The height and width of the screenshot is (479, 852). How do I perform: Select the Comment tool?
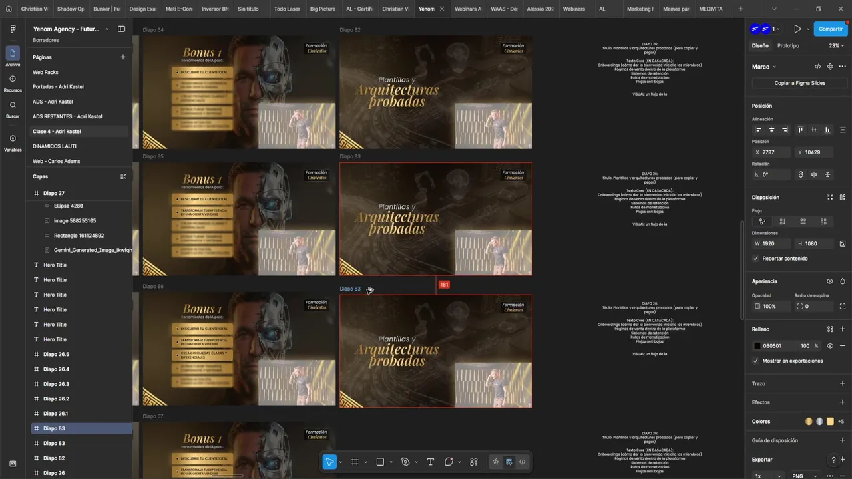[449, 462]
